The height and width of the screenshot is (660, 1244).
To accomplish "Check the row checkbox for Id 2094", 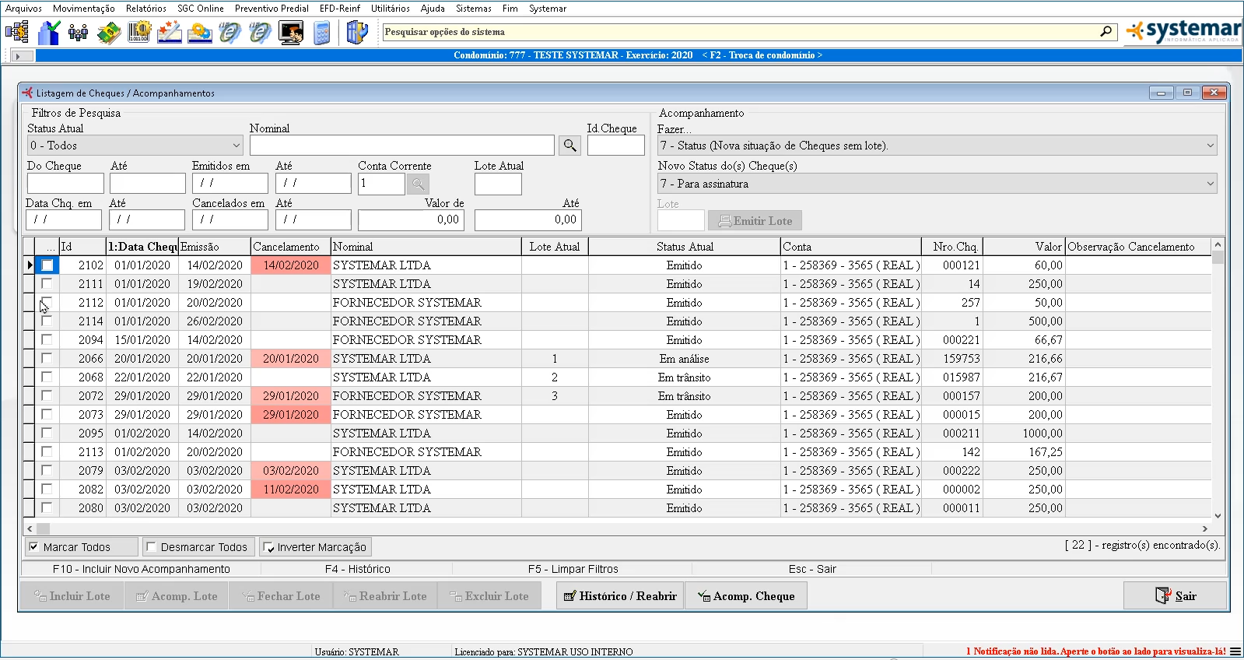I will [x=47, y=340].
